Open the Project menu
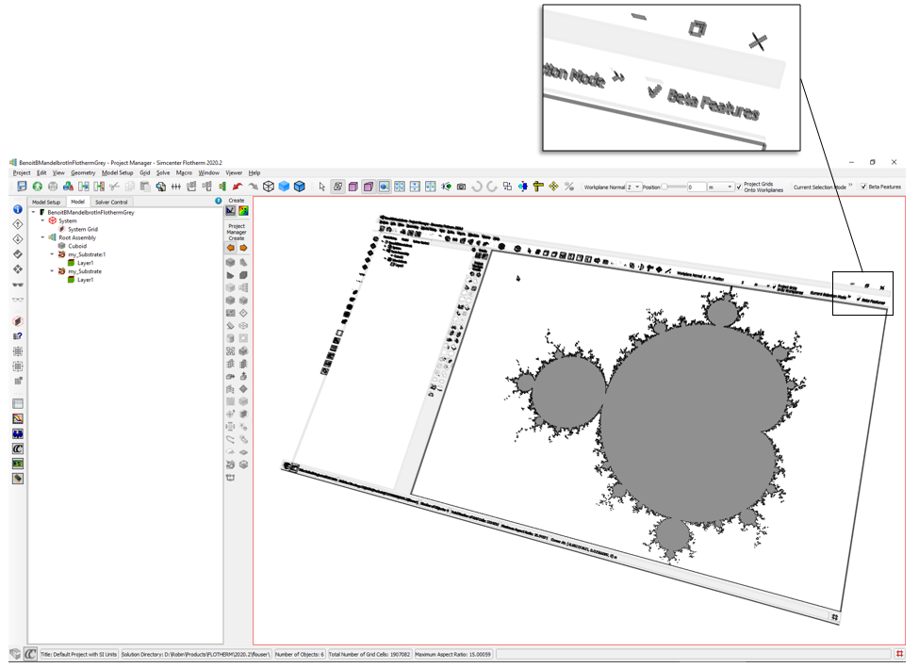 [x=22, y=172]
